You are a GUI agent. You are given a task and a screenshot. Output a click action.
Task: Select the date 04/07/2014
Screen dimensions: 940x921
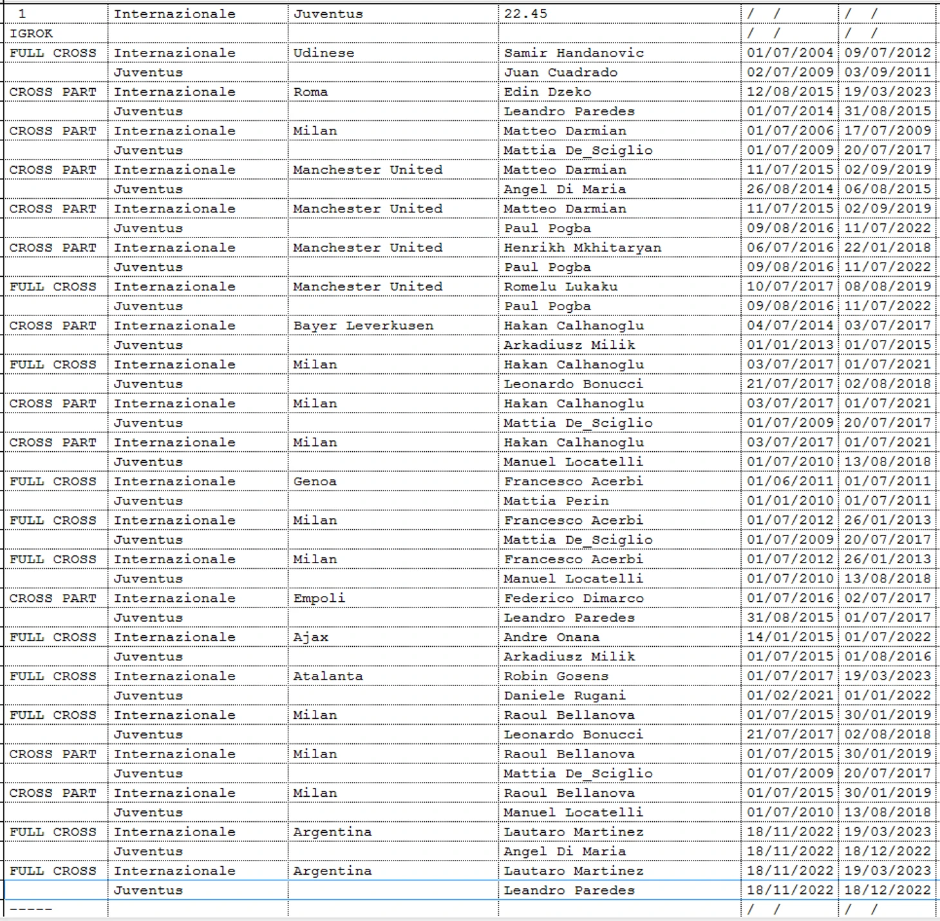pos(790,325)
